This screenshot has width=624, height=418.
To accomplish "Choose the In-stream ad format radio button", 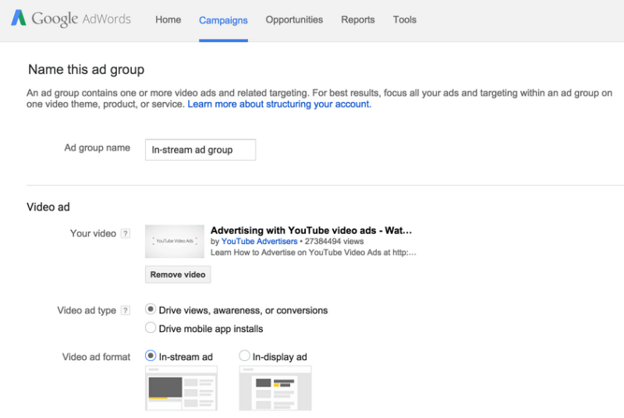I will click(x=151, y=356).
